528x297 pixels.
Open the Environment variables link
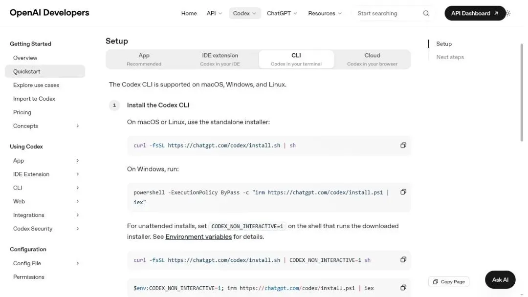click(198, 237)
